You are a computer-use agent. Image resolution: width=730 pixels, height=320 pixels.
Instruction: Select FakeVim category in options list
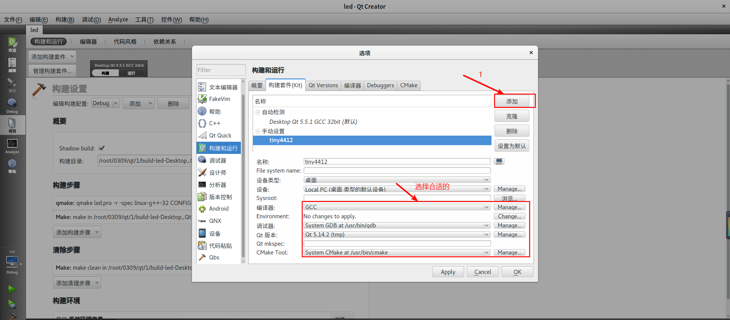coord(218,99)
